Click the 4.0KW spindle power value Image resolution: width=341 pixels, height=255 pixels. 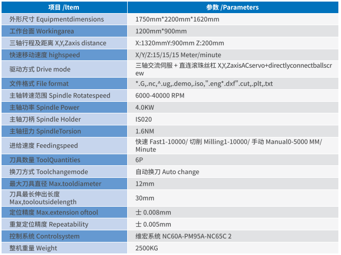pos(144,108)
